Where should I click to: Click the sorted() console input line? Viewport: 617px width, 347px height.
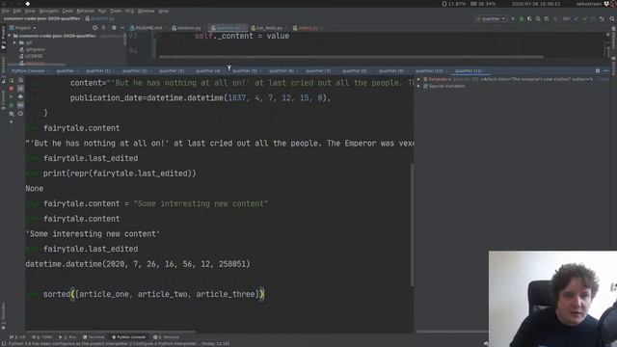coord(154,294)
